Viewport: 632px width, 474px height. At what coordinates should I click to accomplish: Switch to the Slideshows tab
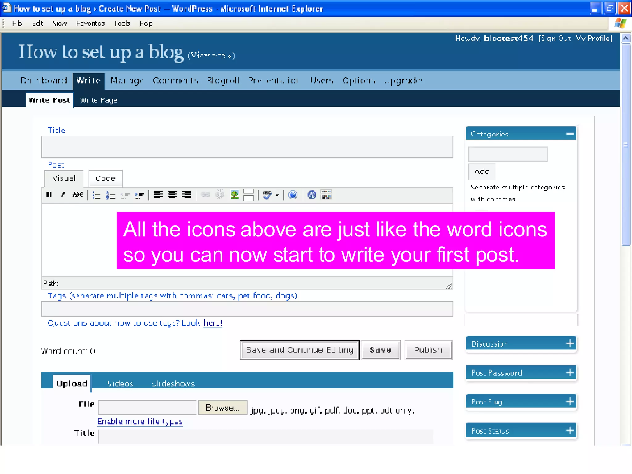(x=173, y=384)
